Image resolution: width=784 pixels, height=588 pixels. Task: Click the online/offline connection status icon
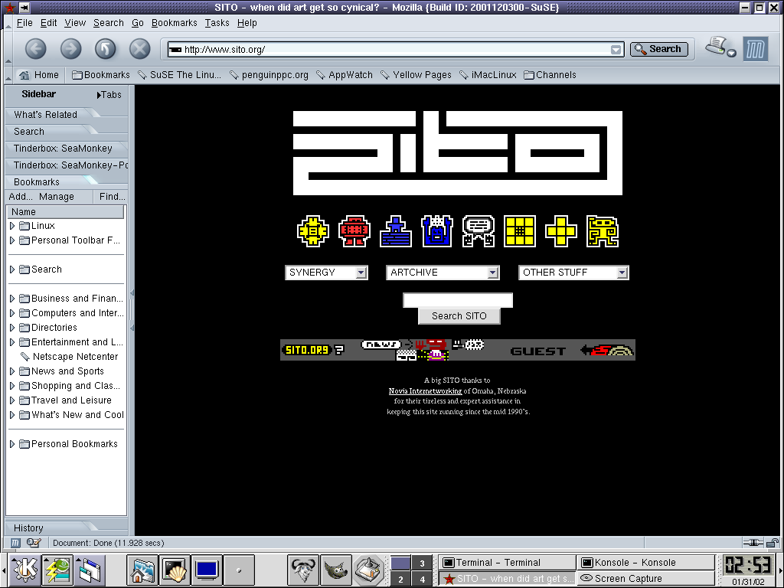pyautogui.click(x=753, y=543)
